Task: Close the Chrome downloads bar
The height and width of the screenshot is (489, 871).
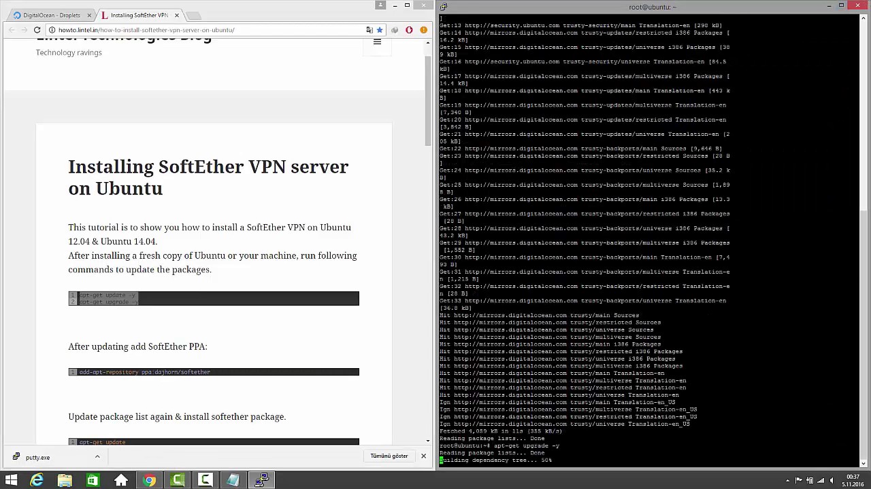Action: point(423,456)
